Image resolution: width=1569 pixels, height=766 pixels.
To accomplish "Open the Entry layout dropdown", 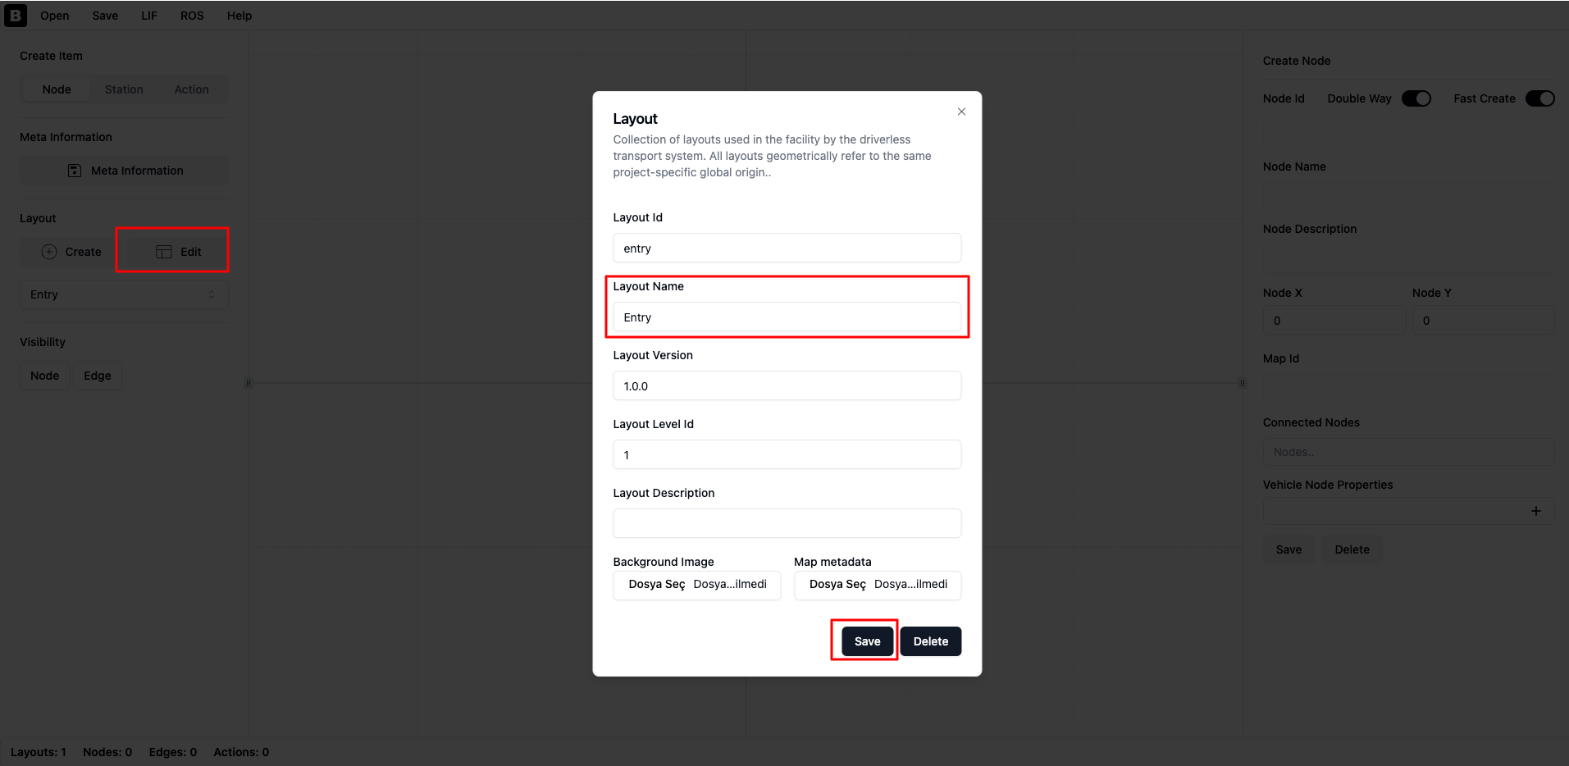I will (x=124, y=294).
